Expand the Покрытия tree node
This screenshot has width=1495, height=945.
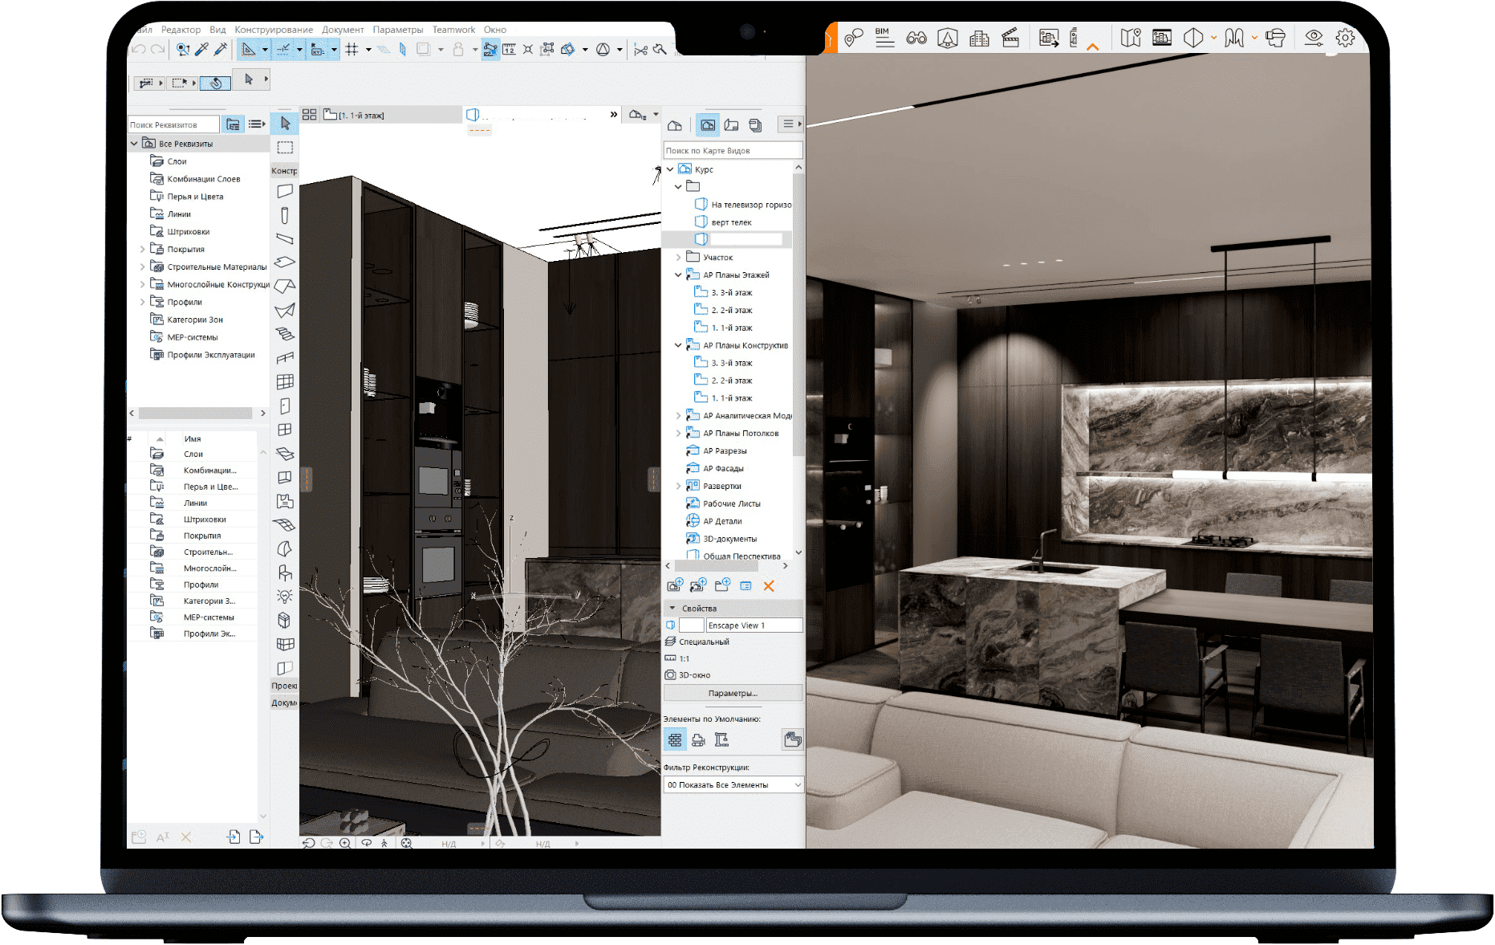[143, 250]
